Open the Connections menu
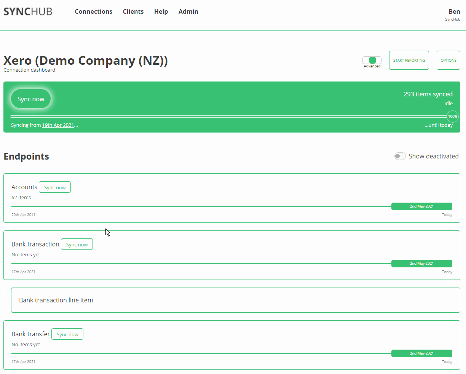 94,11
